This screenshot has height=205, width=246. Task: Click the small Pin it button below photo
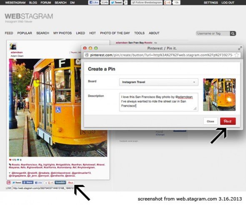[x=70, y=183]
